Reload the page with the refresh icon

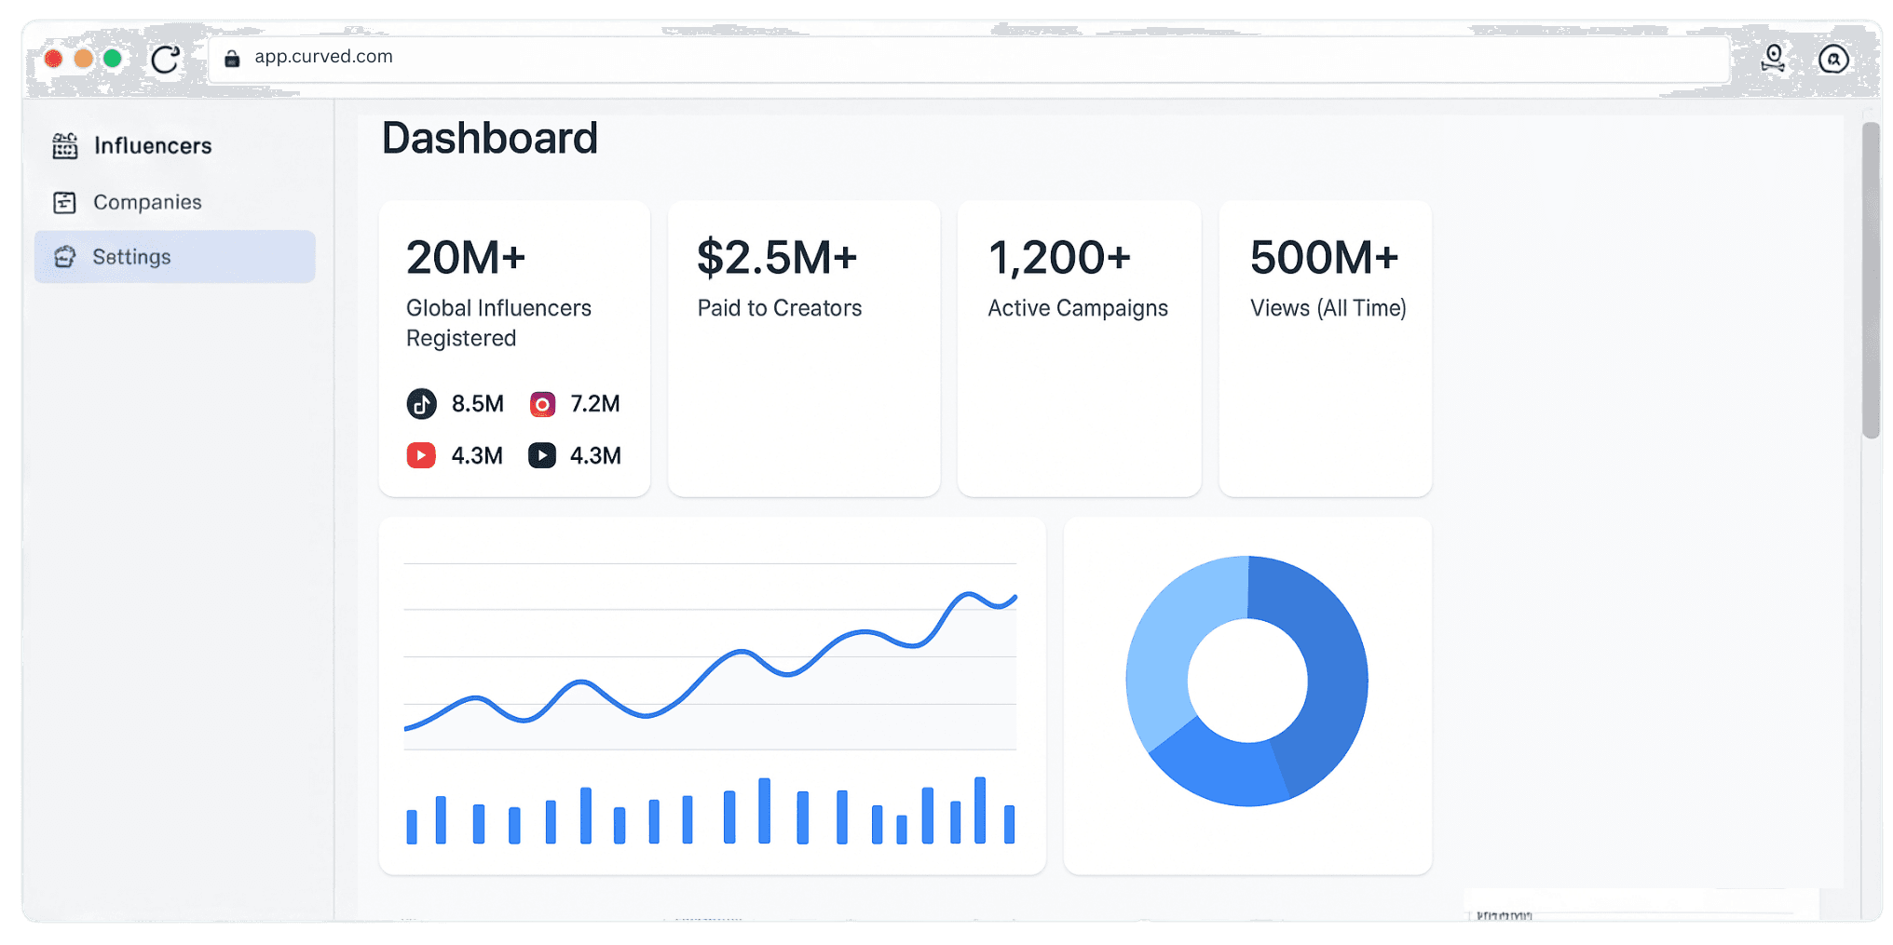pos(166,60)
